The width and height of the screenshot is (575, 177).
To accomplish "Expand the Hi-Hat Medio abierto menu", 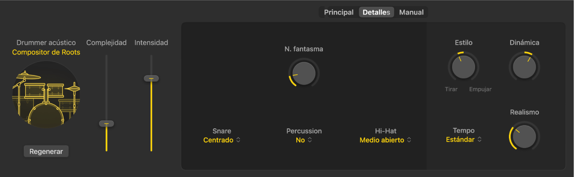I will (385, 140).
